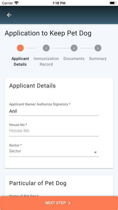Tap the Particular of Pet Dog heading
Viewport: 118px width, 210px height.
(x=38, y=183)
